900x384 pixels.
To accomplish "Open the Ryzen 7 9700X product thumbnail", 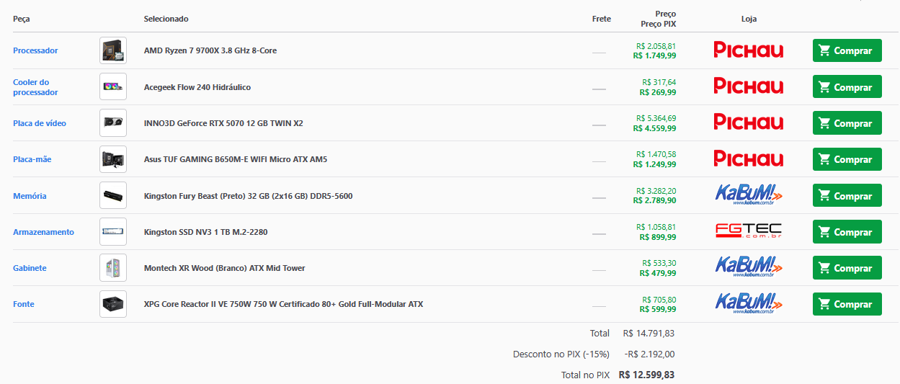I will click(x=113, y=50).
